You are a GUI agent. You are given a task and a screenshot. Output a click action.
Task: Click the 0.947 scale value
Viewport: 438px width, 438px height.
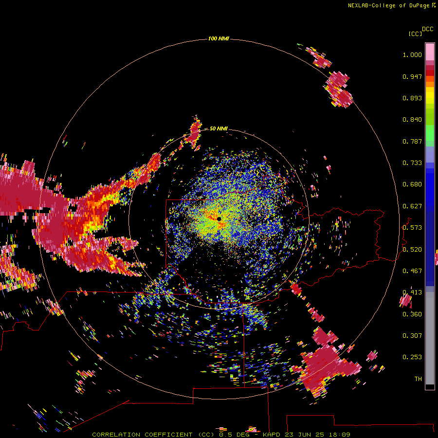pos(412,76)
